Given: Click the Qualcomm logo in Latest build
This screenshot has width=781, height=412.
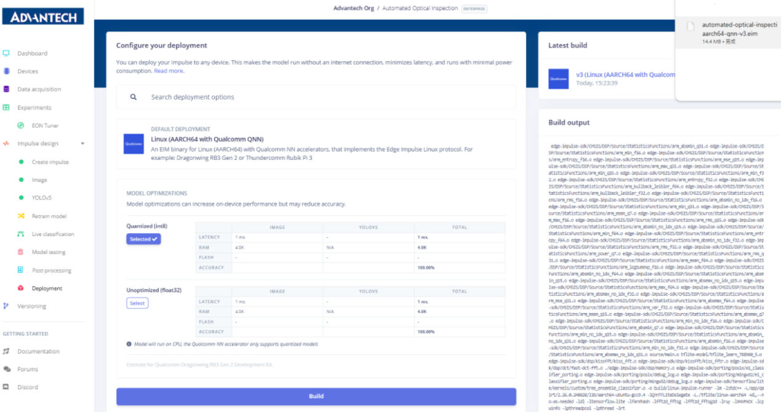Looking at the screenshot, I should coord(559,79).
